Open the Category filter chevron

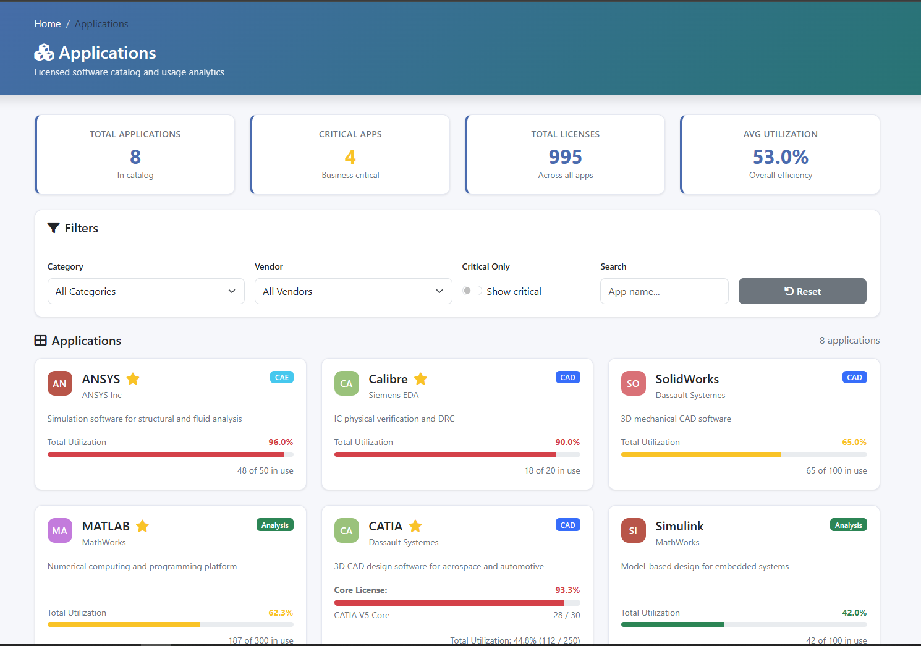click(231, 291)
